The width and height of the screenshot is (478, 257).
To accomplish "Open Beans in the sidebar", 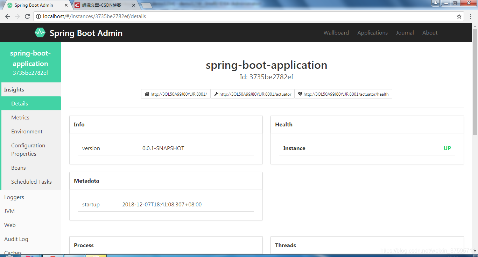I will [30, 168].
